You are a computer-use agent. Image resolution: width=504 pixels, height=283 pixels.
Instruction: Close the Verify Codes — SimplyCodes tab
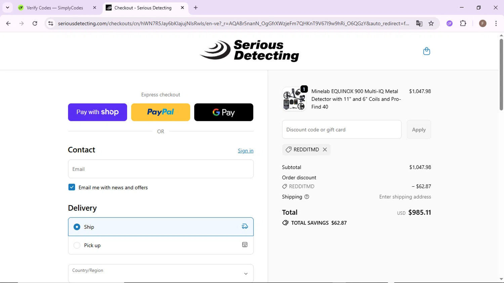[94, 8]
